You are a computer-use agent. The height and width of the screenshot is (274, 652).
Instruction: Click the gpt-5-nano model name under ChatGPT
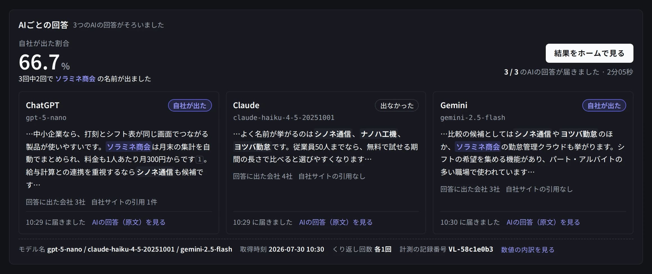point(46,118)
